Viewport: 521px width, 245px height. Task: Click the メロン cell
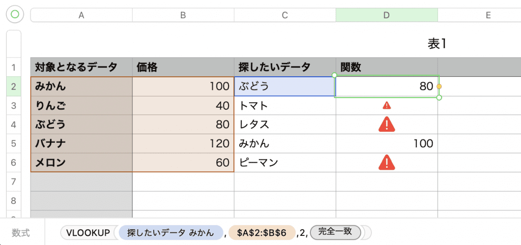tap(81, 163)
